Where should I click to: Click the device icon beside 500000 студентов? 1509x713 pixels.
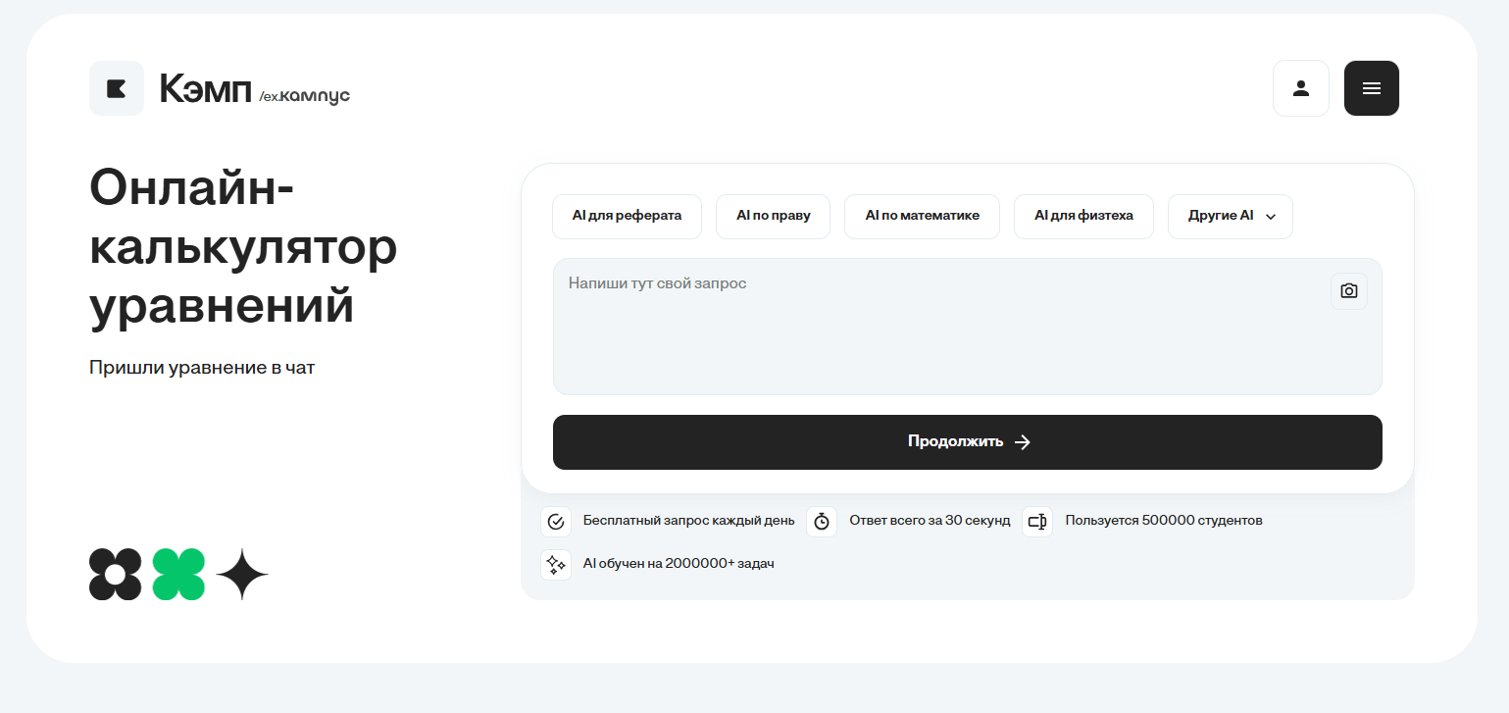1037,521
